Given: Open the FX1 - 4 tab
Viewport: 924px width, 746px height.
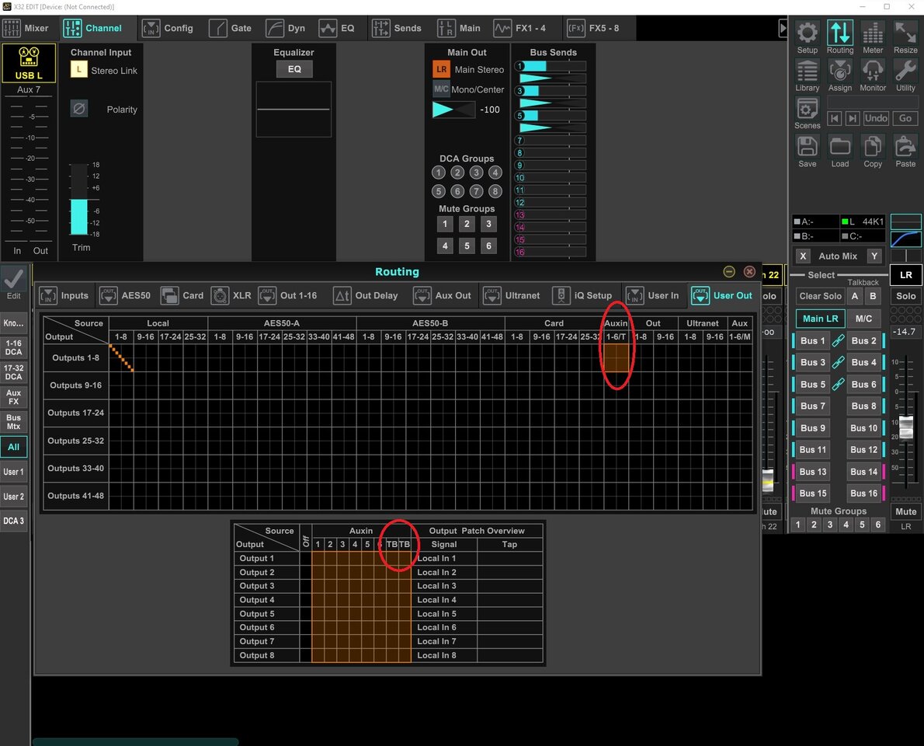Looking at the screenshot, I should coord(520,28).
